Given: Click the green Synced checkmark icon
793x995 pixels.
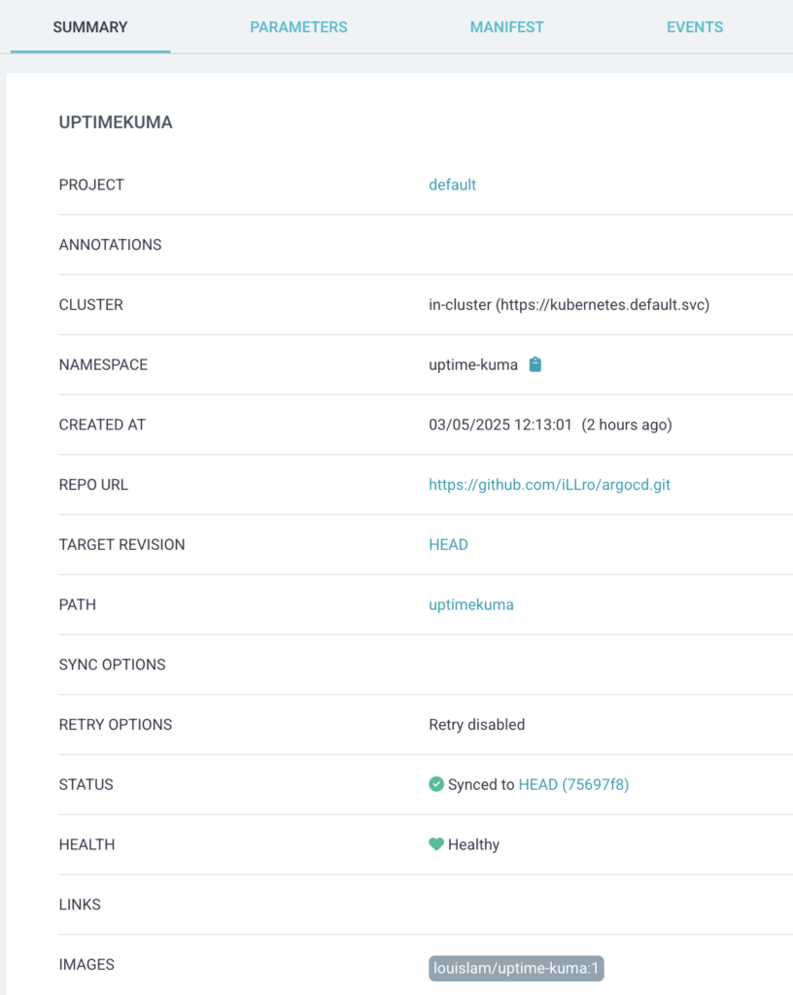Looking at the screenshot, I should point(436,784).
